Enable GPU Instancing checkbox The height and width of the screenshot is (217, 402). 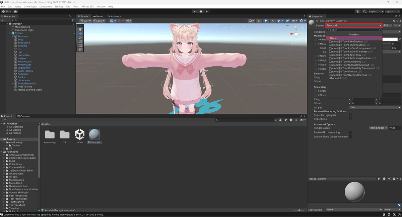350,132
